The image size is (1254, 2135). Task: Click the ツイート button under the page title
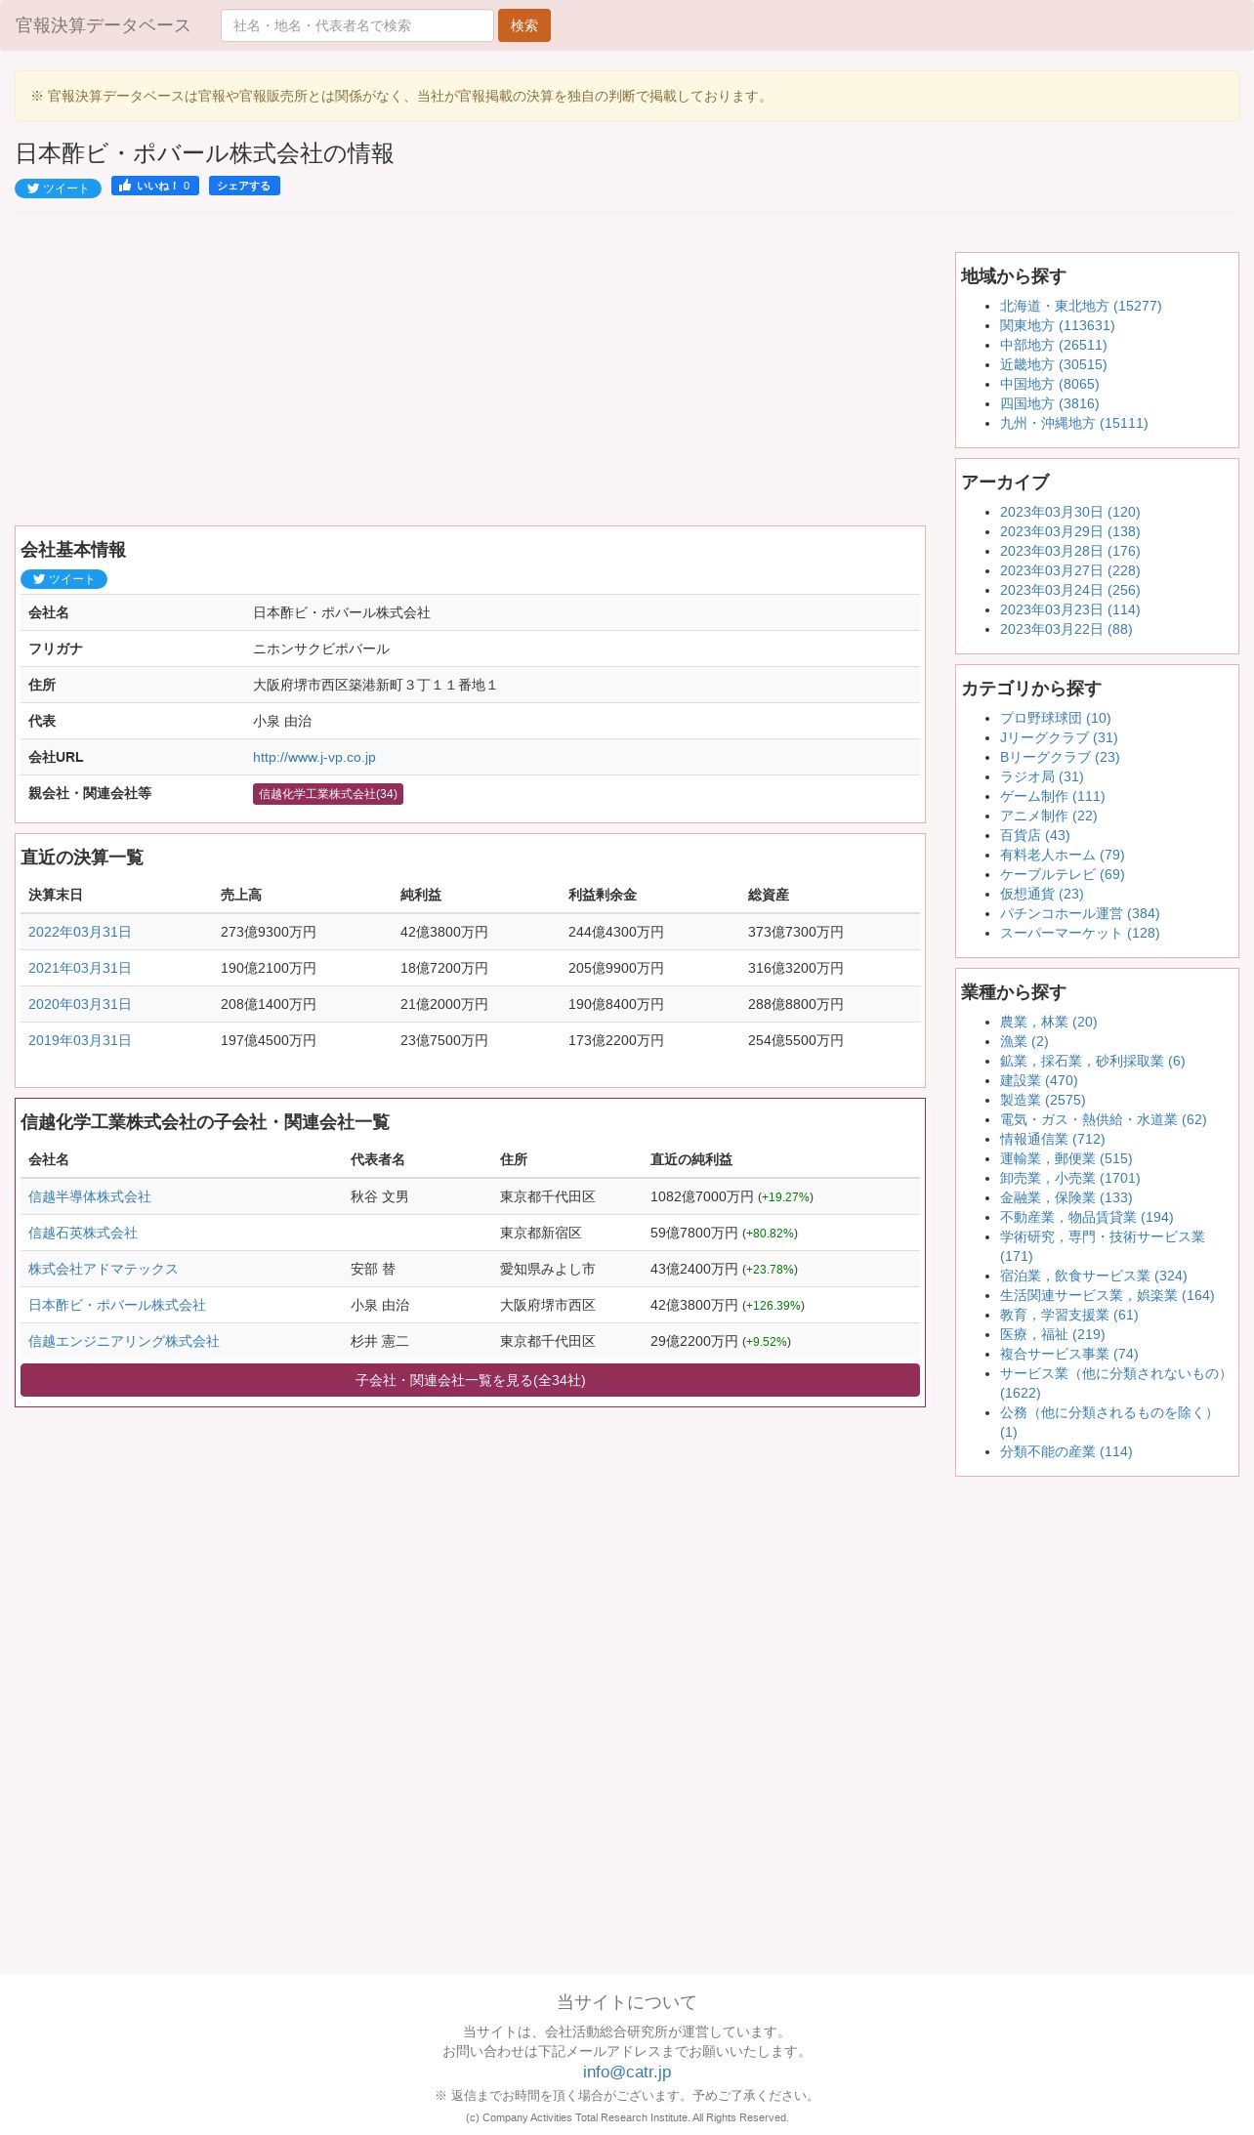click(58, 188)
